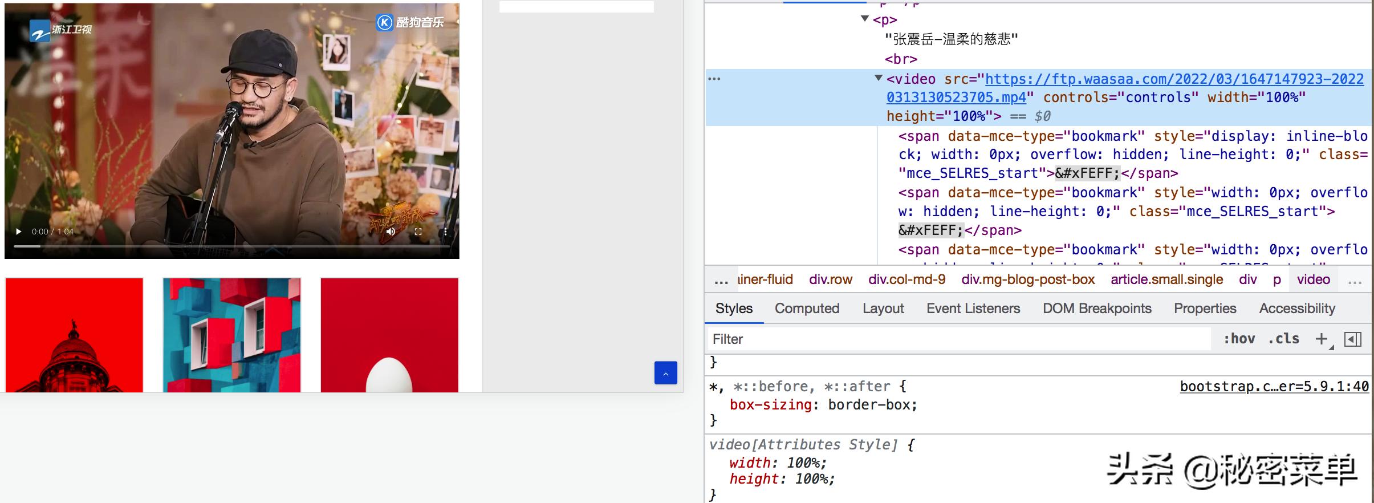Add a new style rule with plus icon
Viewport: 1374px width, 503px height.
(1321, 339)
